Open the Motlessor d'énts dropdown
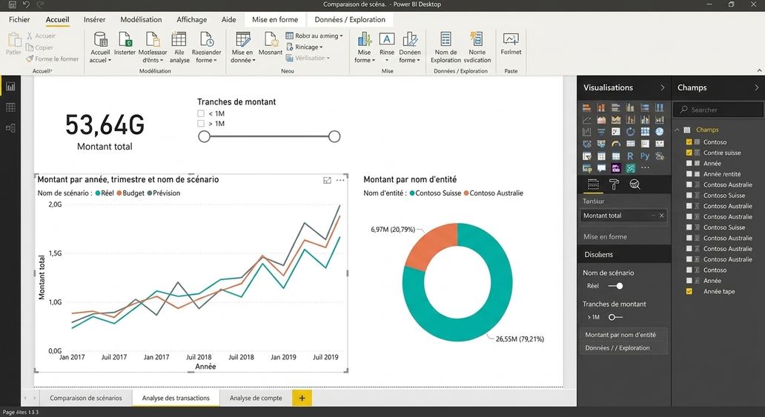The image size is (765, 417). 153,47
